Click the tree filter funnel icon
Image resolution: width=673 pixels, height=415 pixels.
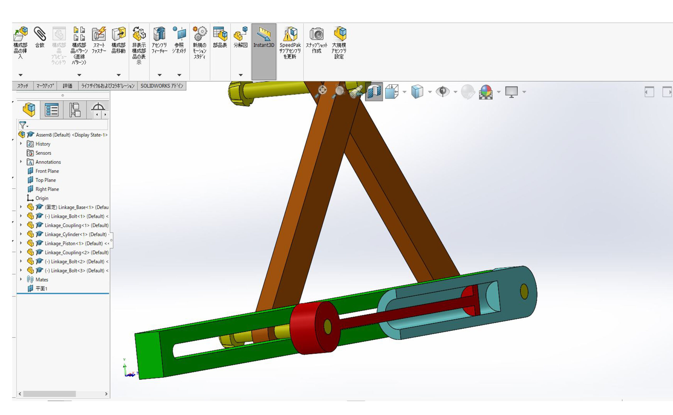tap(23, 125)
